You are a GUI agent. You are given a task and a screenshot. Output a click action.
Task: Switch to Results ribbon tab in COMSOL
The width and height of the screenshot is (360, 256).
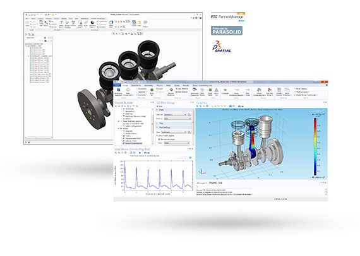(186, 85)
